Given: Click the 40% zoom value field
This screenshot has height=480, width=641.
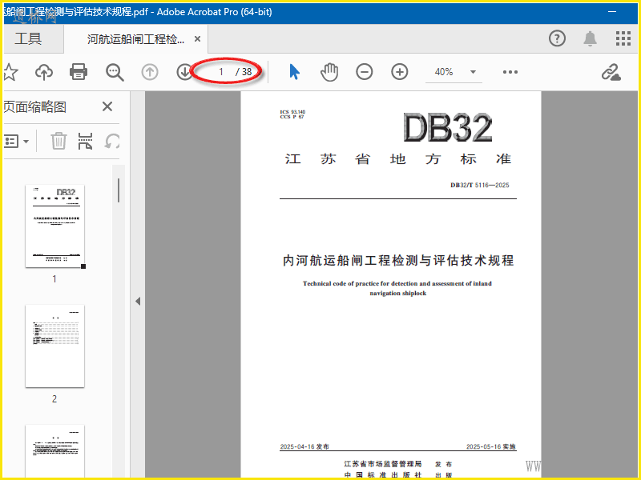Looking at the screenshot, I should [444, 72].
